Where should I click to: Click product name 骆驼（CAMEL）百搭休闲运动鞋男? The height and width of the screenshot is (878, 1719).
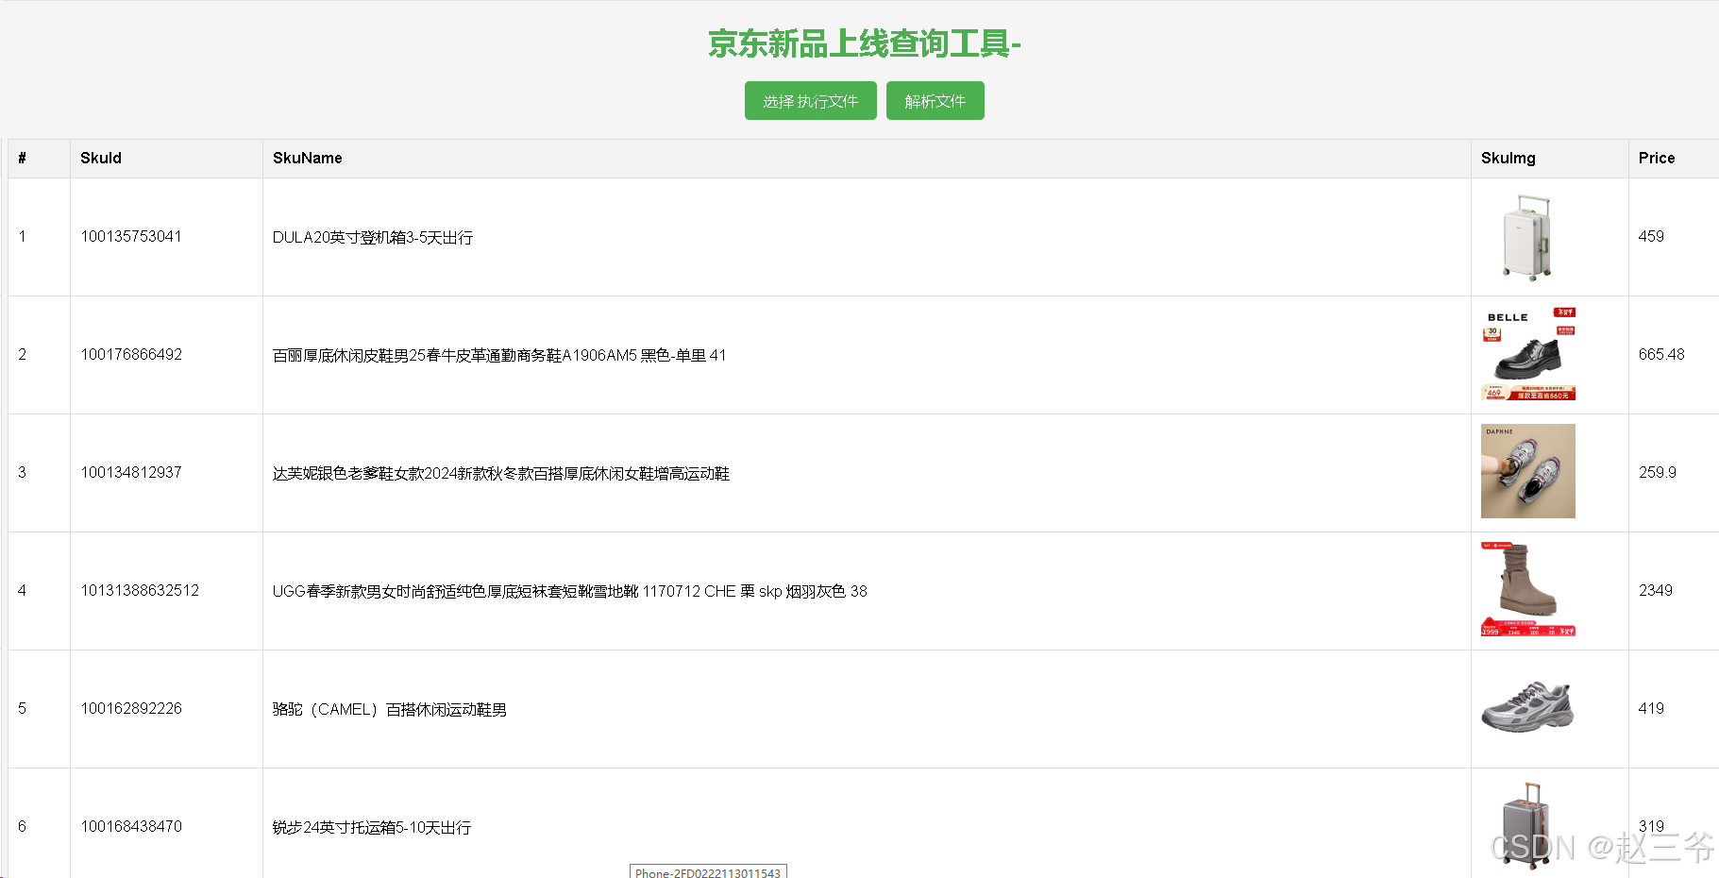(x=390, y=709)
